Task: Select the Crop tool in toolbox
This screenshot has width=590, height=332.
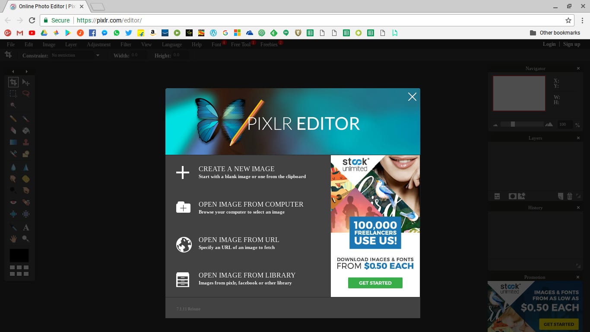Action: (x=13, y=82)
